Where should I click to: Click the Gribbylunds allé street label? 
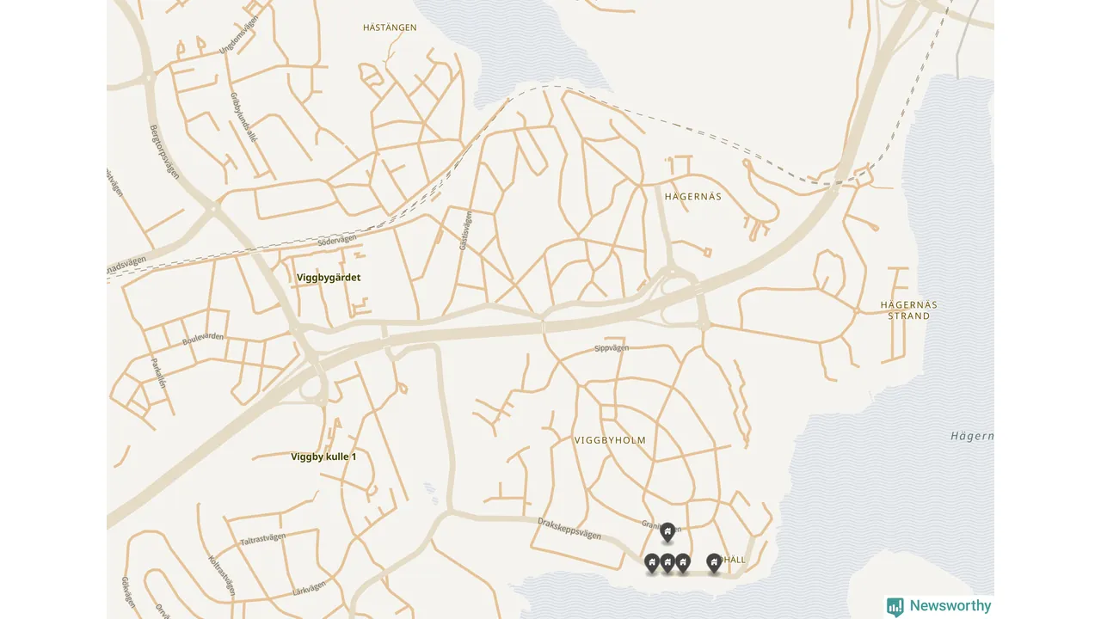pyautogui.click(x=244, y=118)
